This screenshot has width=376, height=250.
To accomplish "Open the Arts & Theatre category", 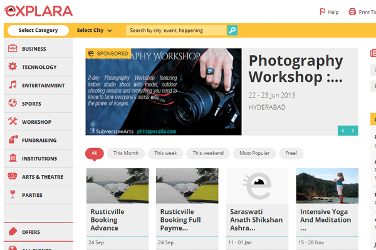I will click(x=38, y=177).
